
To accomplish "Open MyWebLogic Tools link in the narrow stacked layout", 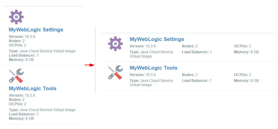I will (x=33, y=88).
